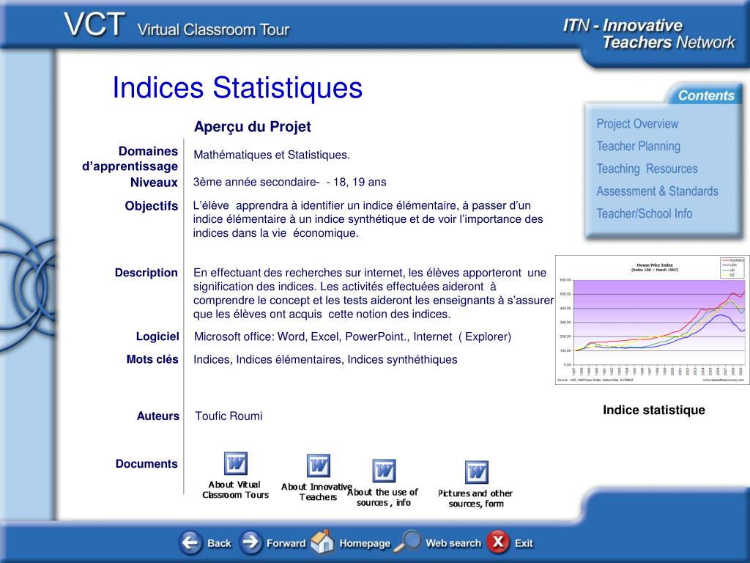Open the About Virtual Classroom Tours Word document icon
Screen dimensions: 750x563
[x=236, y=463]
